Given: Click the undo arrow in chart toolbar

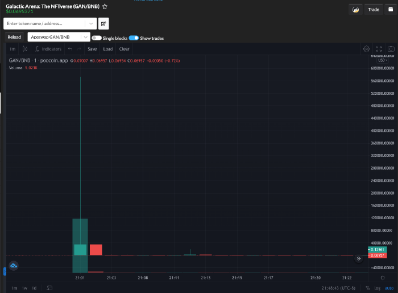Looking at the screenshot, I should (70, 49).
